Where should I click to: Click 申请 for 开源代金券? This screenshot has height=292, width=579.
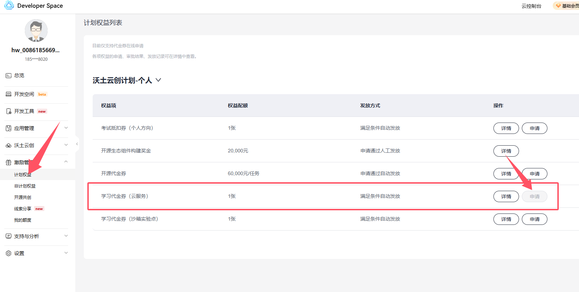tap(535, 174)
